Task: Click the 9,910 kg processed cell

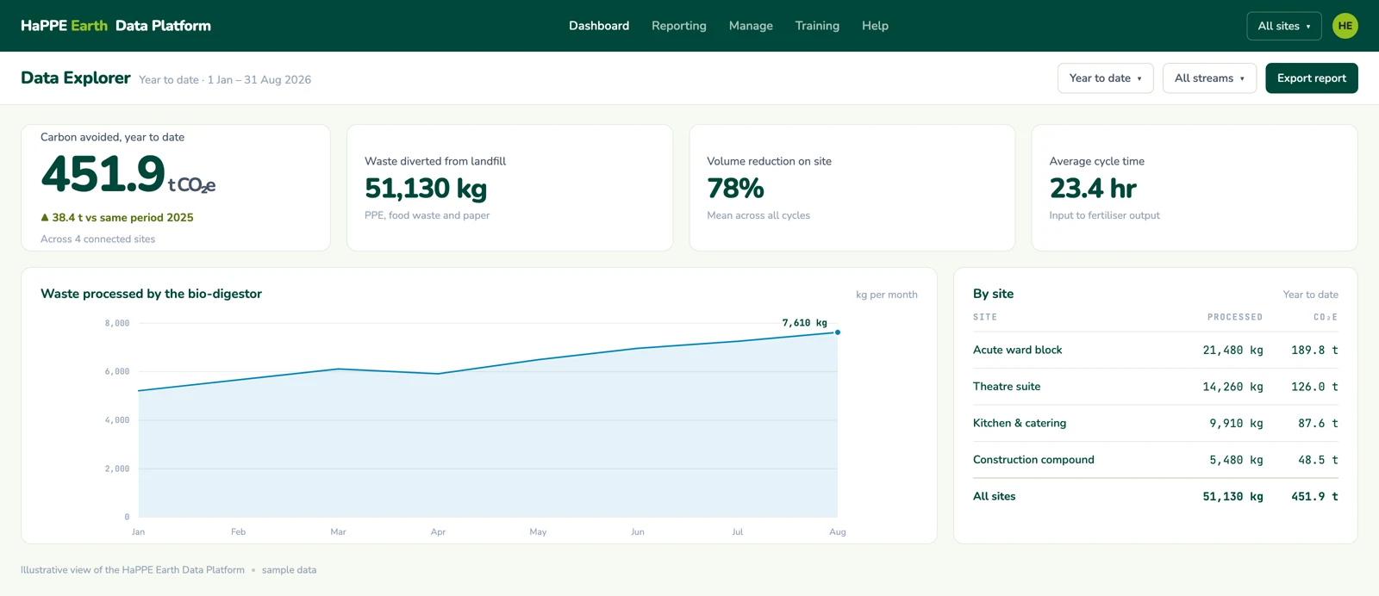Action: pos(1236,423)
